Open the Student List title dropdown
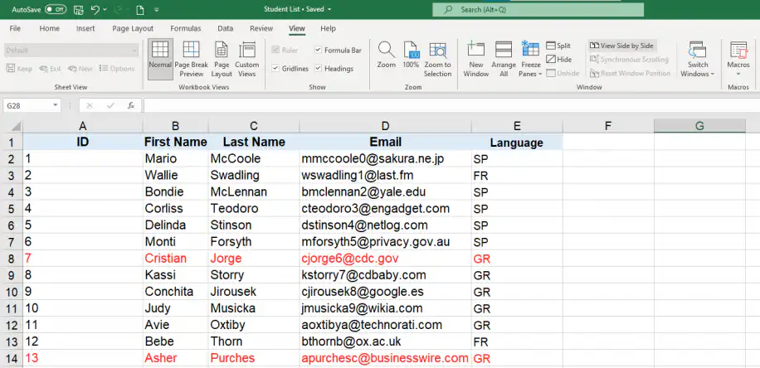The height and width of the screenshot is (368, 760). pyautogui.click(x=329, y=9)
